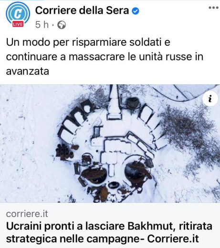Open the Corriere della Sera profile avatar
Image resolution: width=220 pixels, height=248 pixels.
point(18,14)
